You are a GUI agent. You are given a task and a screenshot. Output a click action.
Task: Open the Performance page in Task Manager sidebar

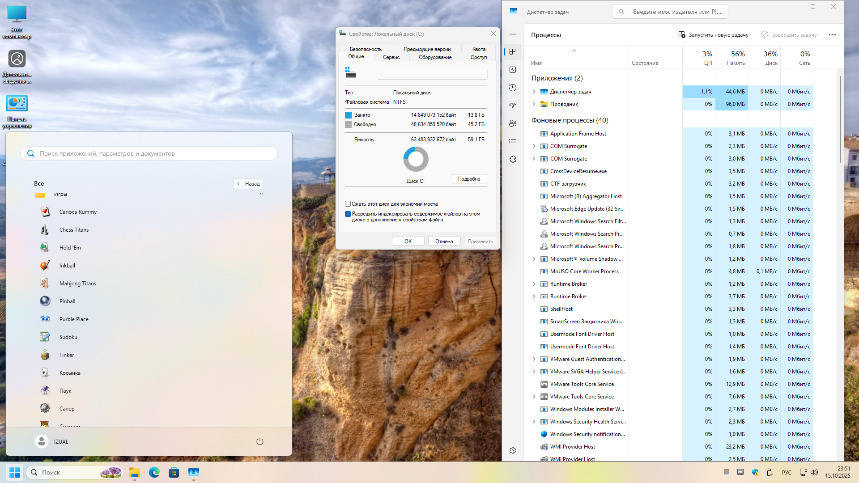[x=513, y=70]
